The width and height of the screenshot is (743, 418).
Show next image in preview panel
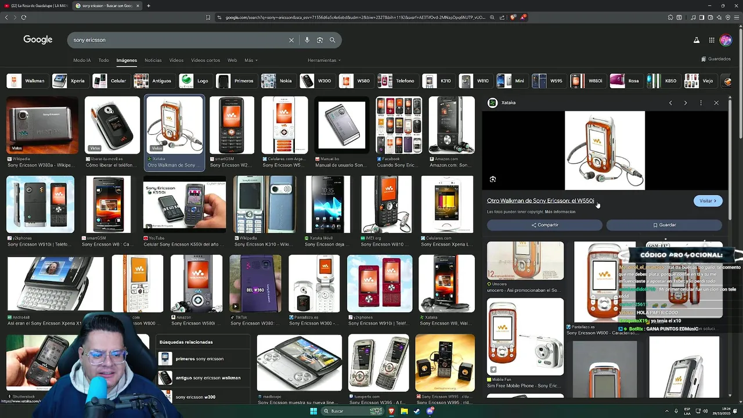686,103
